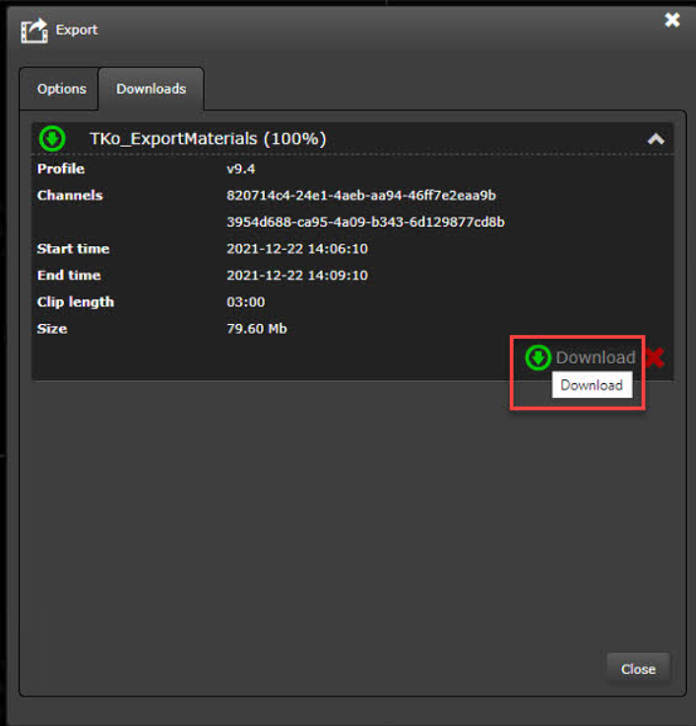Click the Size value 79.60 Mb
Image resolution: width=696 pixels, height=726 pixels.
coord(256,328)
